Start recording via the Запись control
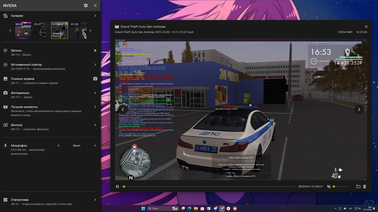 click(95, 50)
